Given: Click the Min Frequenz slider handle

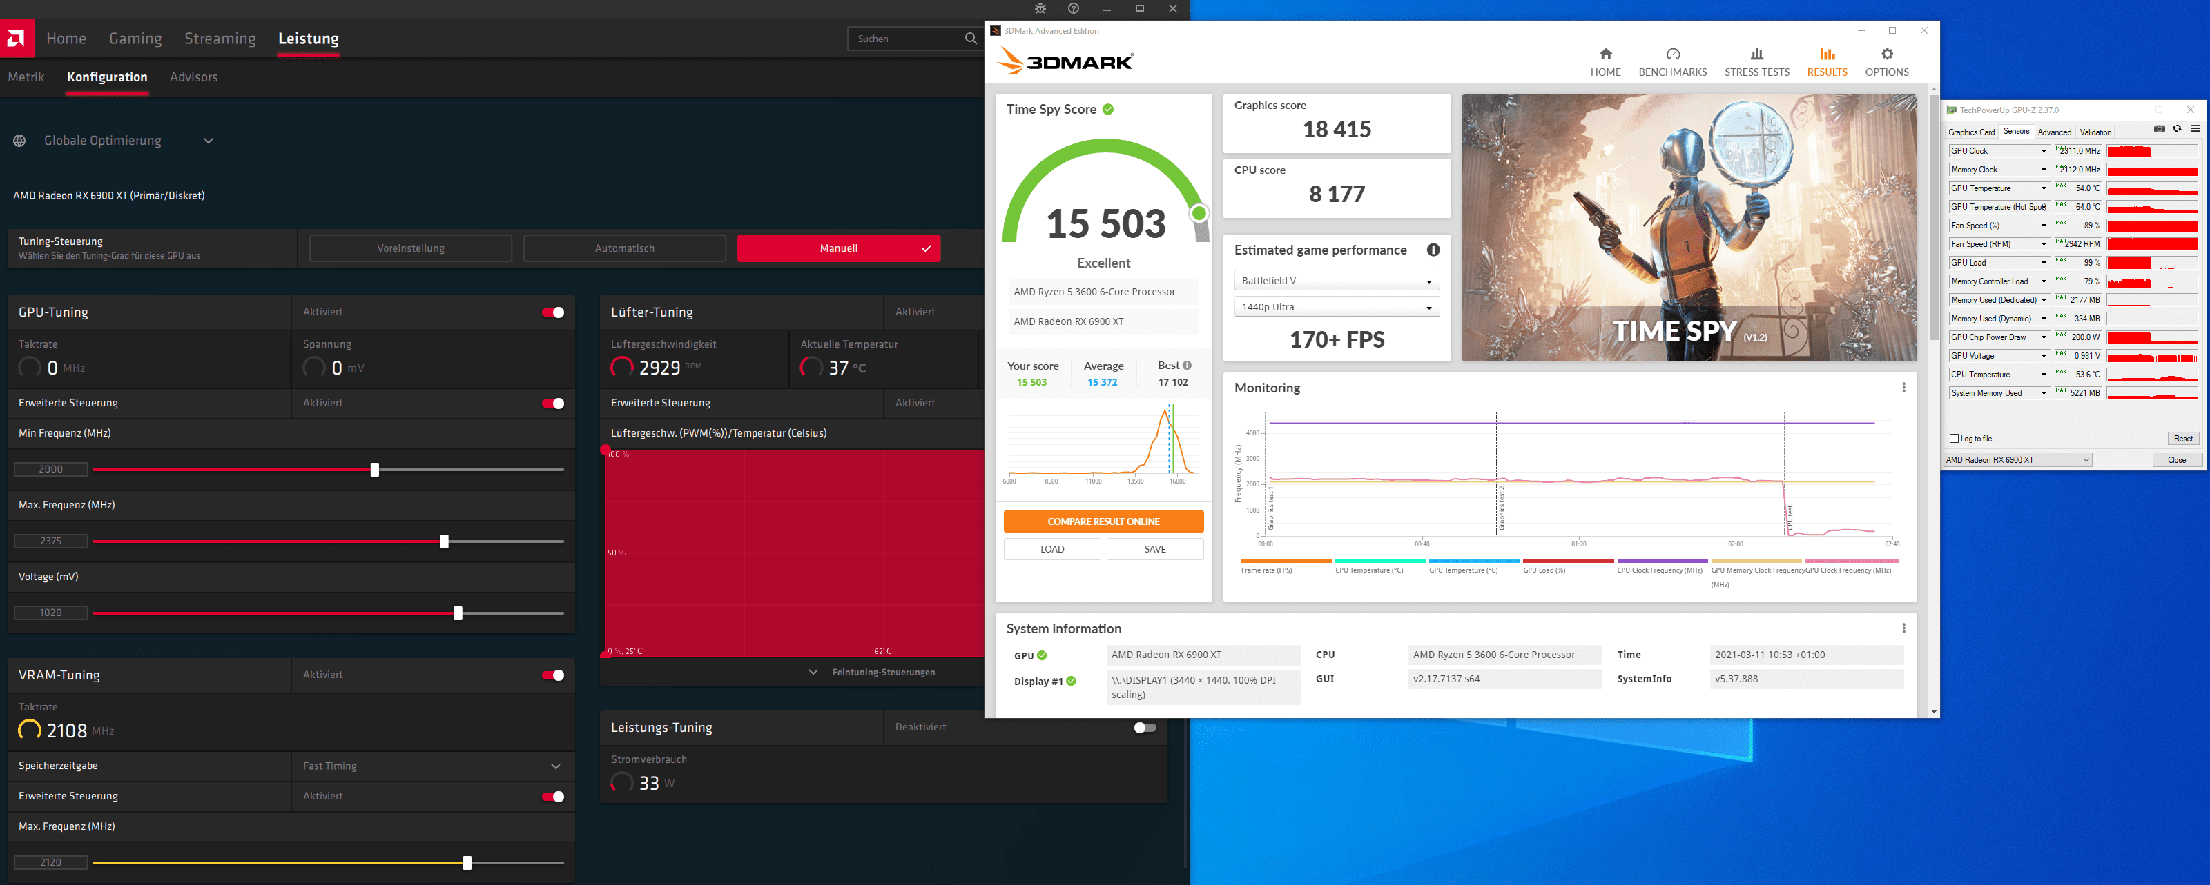Looking at the screenshot, I should click(x=375, y=470).
